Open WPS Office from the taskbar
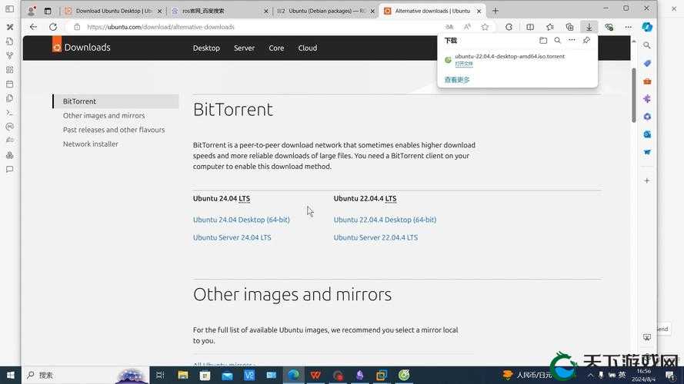The height and width of the screenshot is (384, 684). (x=315, y=375)
